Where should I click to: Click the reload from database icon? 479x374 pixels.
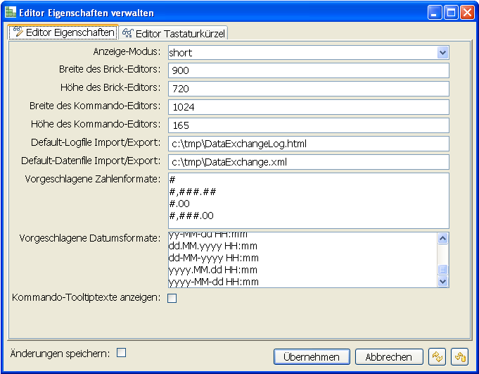point(459,357)
